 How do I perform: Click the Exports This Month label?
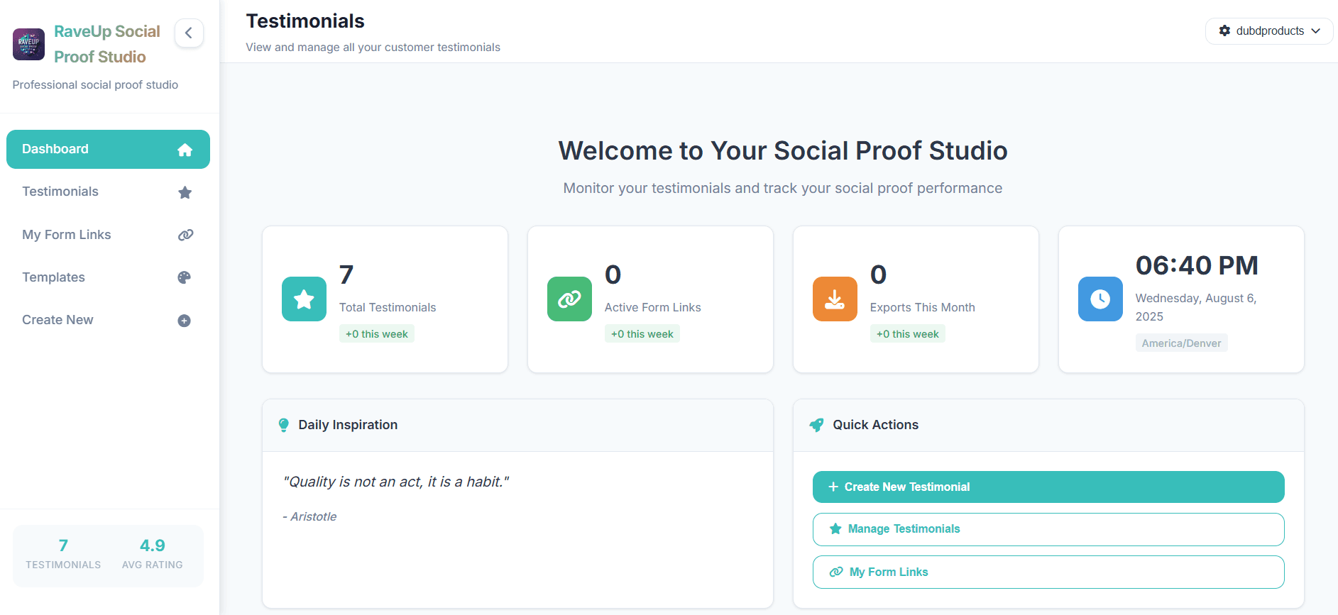coord(922,307)
